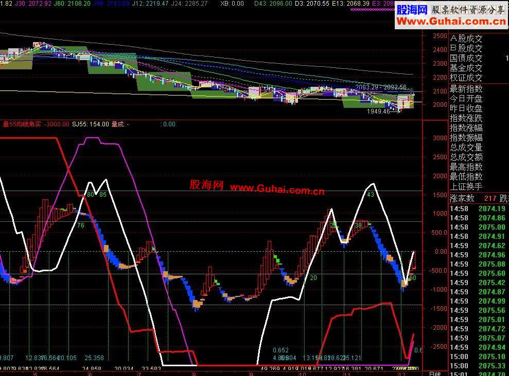Click the 2100 price axis label
The height and width of the screenshot is (376, 509).
440,91
